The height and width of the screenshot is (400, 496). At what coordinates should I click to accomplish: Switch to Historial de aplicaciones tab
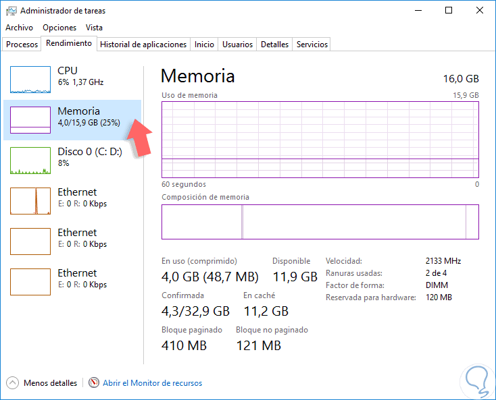[143, 45]
